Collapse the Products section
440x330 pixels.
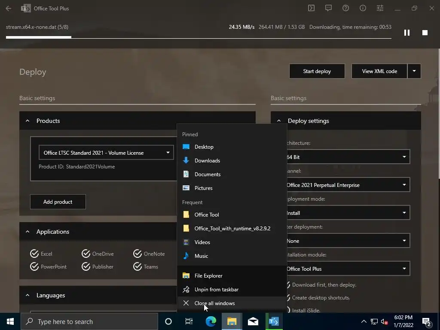[x=27, y=121]
